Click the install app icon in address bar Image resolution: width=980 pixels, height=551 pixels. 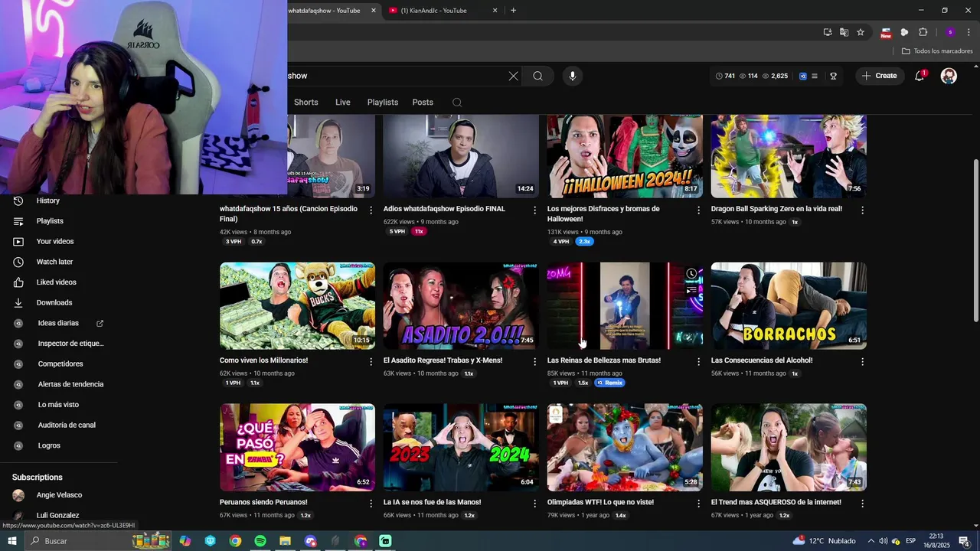pyautogui.click(x=828, y=32)
